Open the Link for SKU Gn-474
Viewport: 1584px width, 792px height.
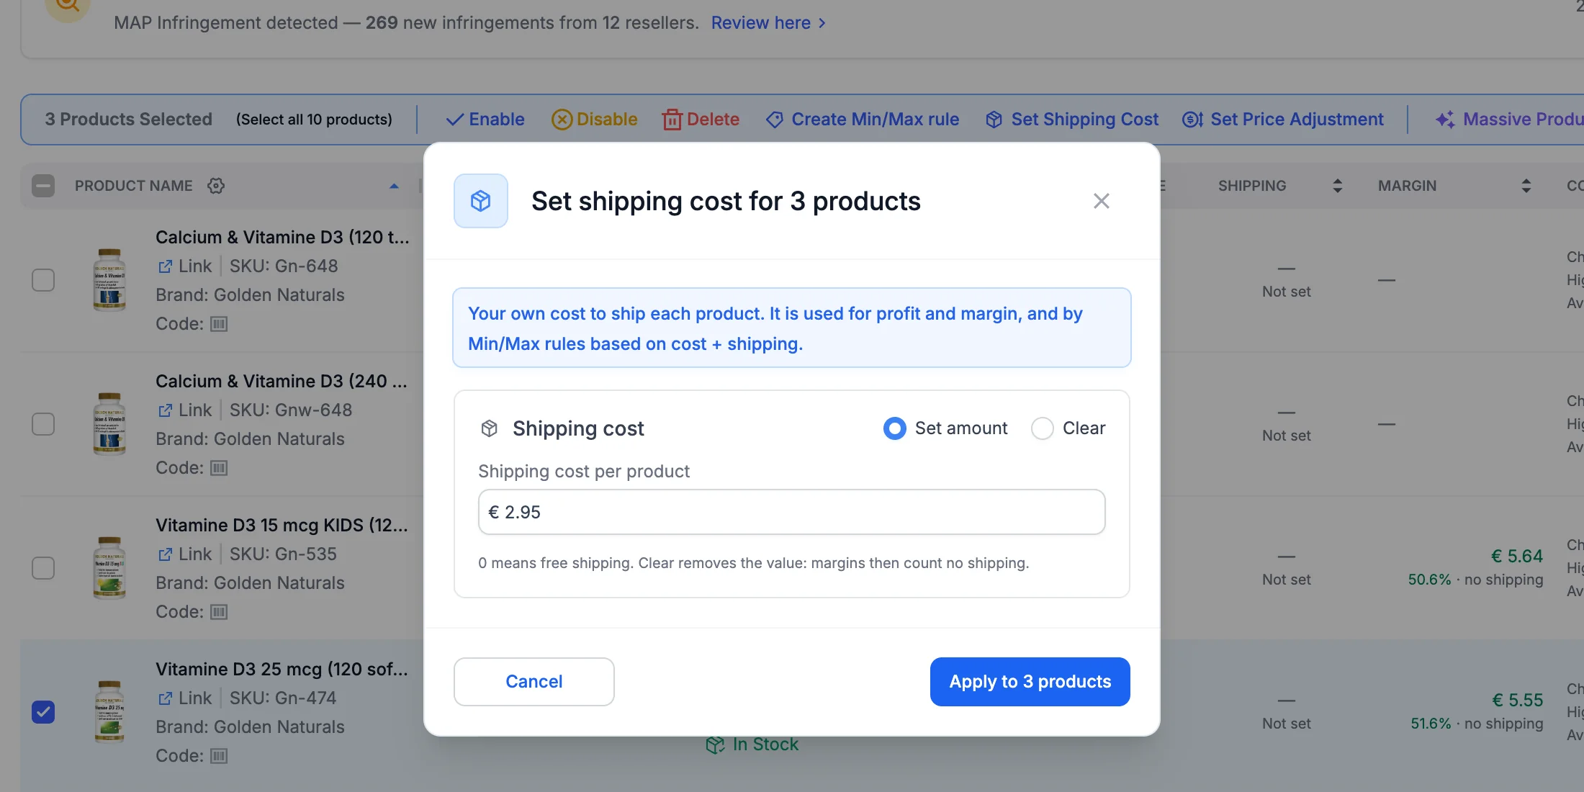click(185, 698)
